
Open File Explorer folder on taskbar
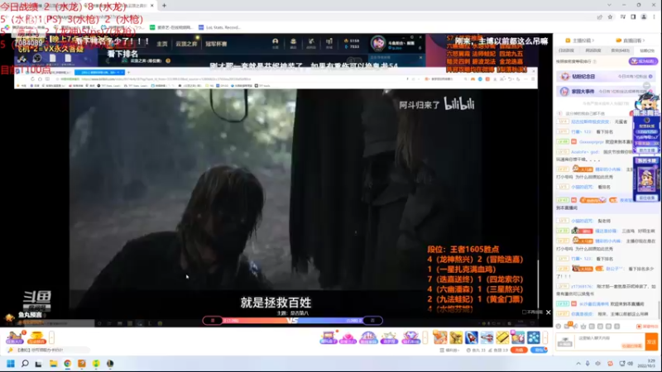click(53, 364)
